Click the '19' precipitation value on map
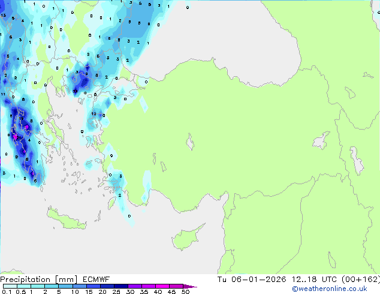 tap(21, 118)
